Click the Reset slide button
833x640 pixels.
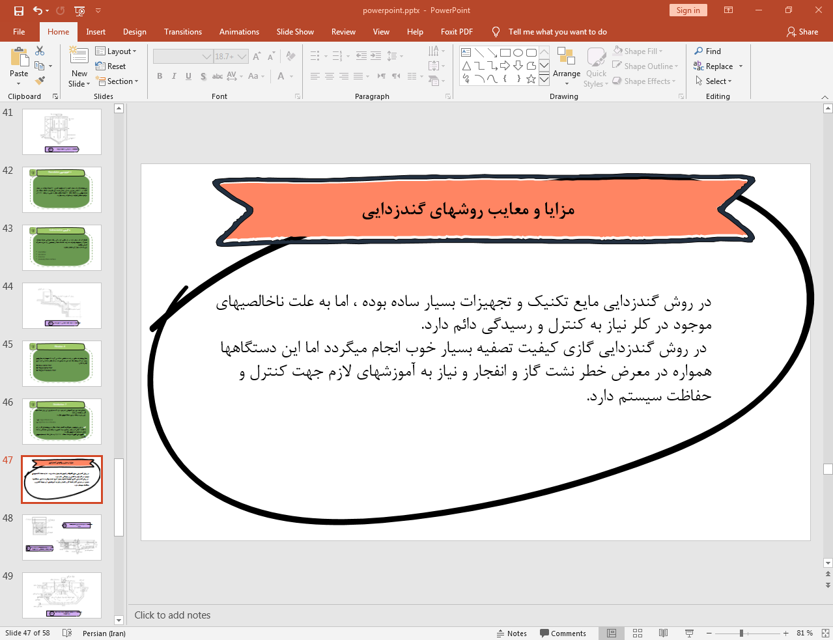(111, 66)
